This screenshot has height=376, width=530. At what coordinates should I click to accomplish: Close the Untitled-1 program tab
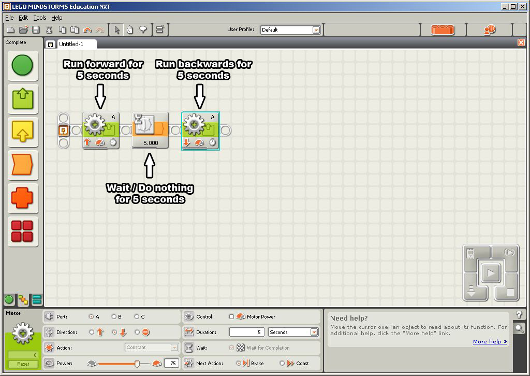(x=521, y=42)
